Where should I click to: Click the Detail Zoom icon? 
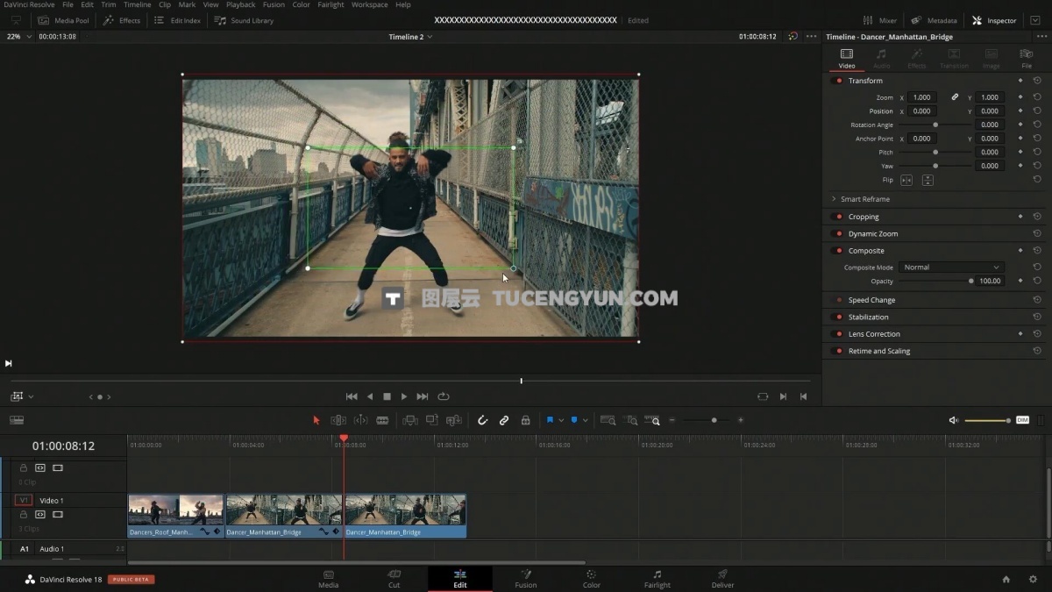[x=630, y=420]
